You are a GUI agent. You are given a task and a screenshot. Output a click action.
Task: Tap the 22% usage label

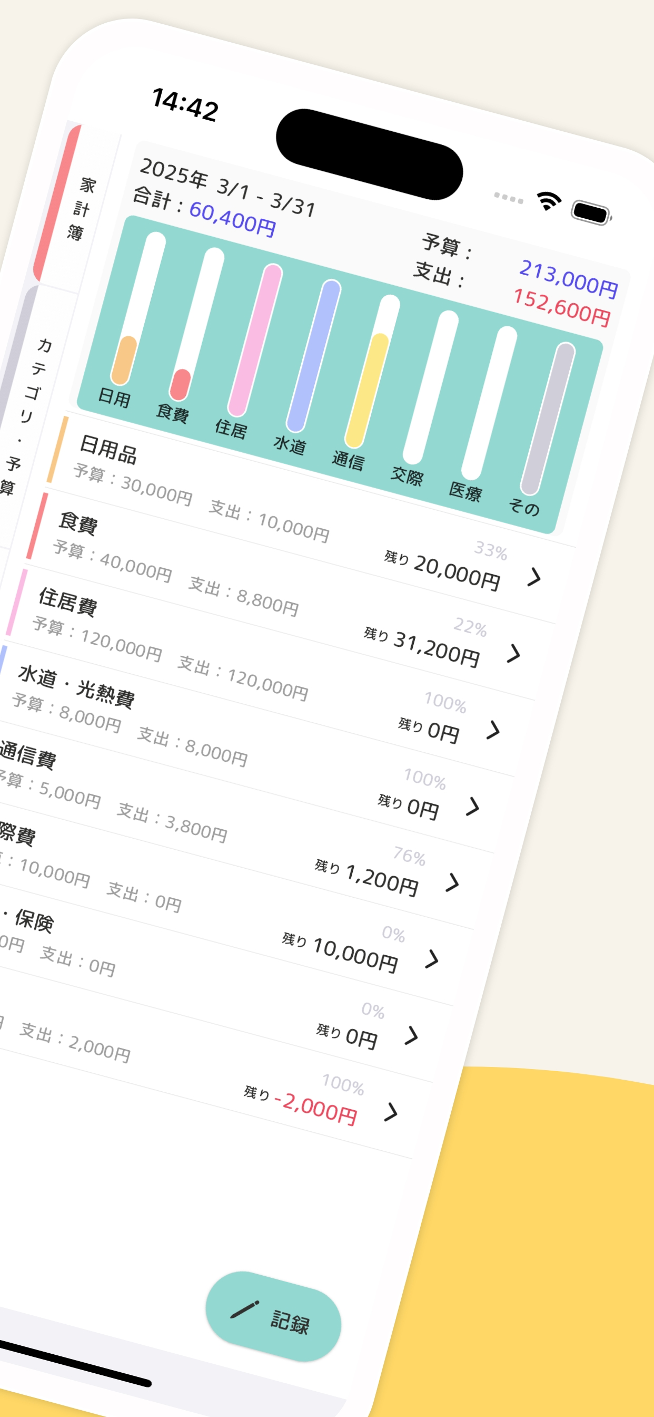(470, 627)
